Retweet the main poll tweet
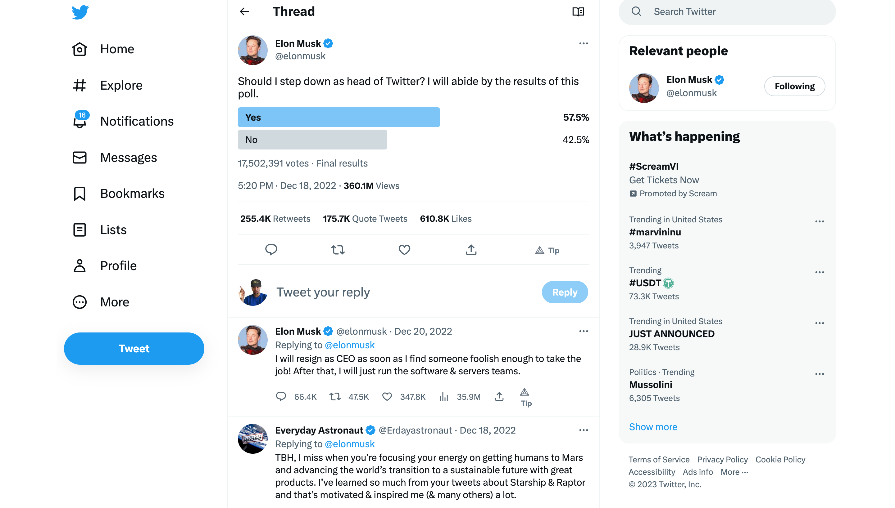The width and height of the screenshot is (895, 508). click(338, 250)
